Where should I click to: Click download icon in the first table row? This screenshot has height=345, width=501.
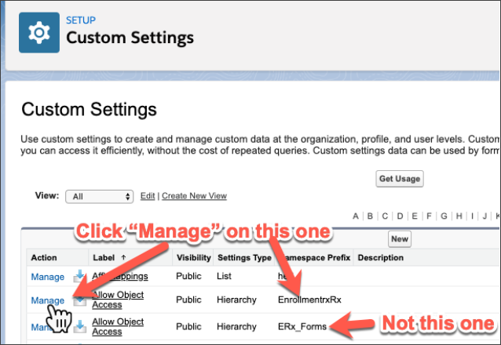point(79,276)
